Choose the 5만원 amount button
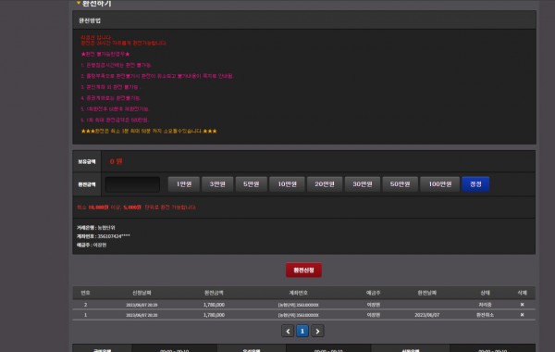This screenshot has width=555, height=352. pos(252,184)
